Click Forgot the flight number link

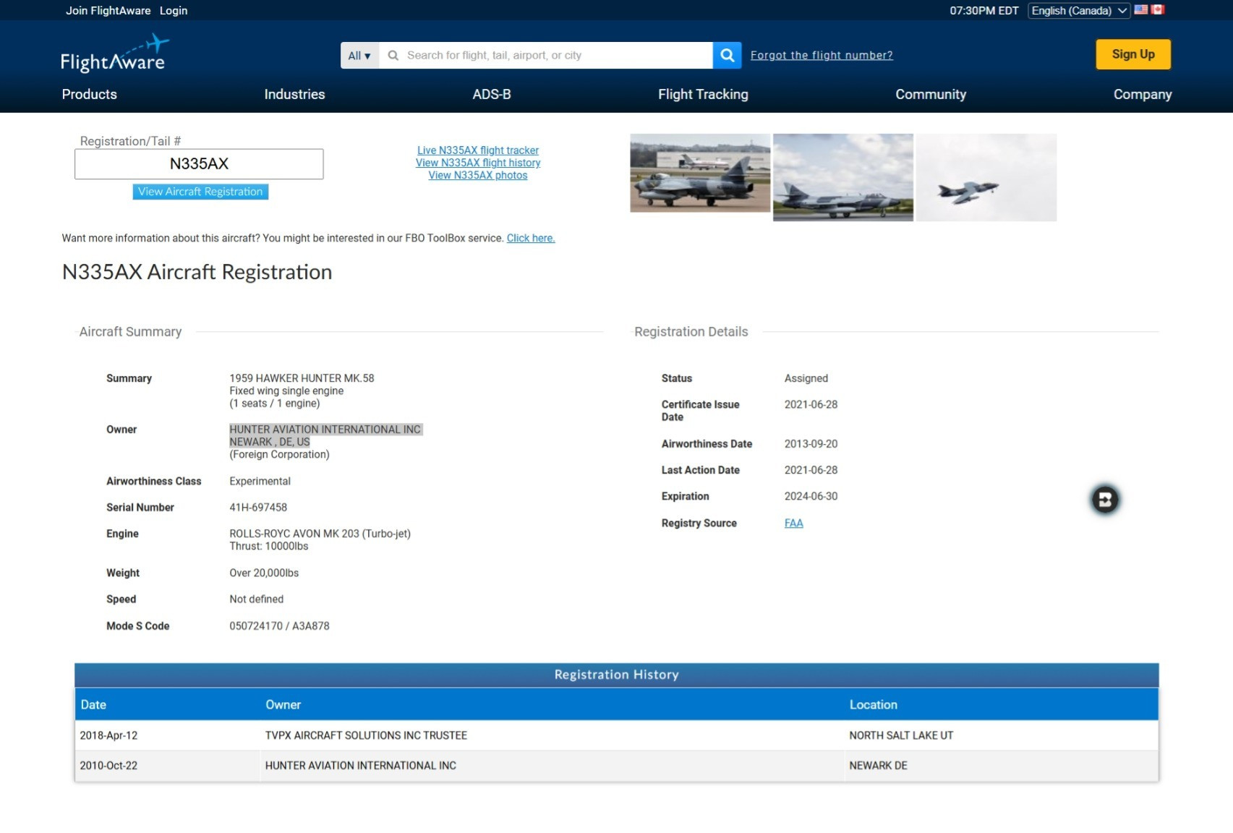point(822,55)
